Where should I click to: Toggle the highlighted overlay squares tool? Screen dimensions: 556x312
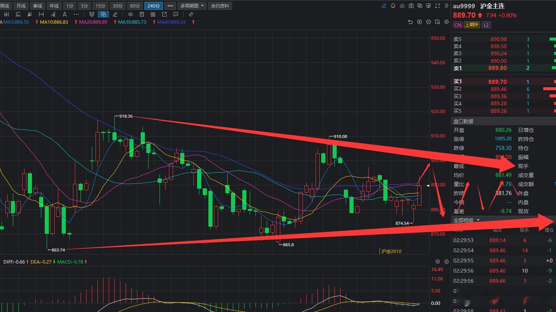point(103,14)
